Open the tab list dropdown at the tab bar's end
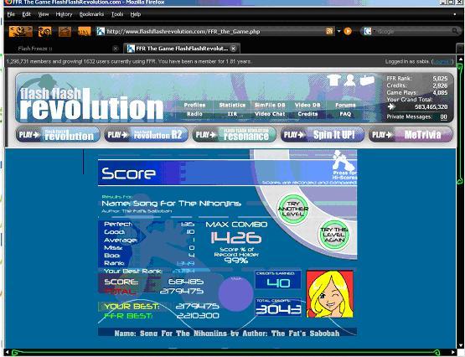This screenshot has width=465, height=357. tap(460, 48)
